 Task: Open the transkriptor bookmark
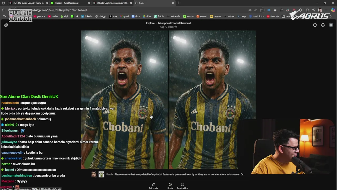(256, 16)
